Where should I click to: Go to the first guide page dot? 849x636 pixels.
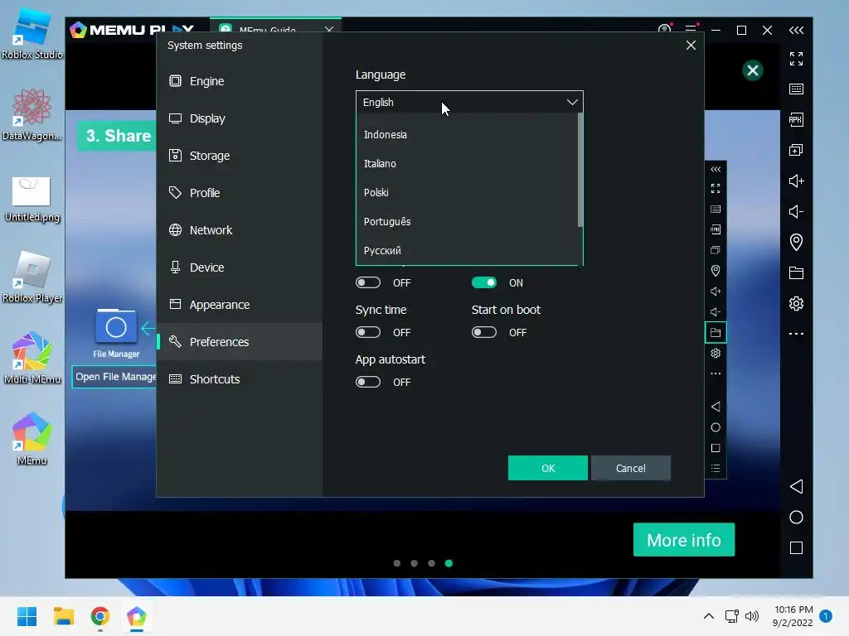point(397,563)
